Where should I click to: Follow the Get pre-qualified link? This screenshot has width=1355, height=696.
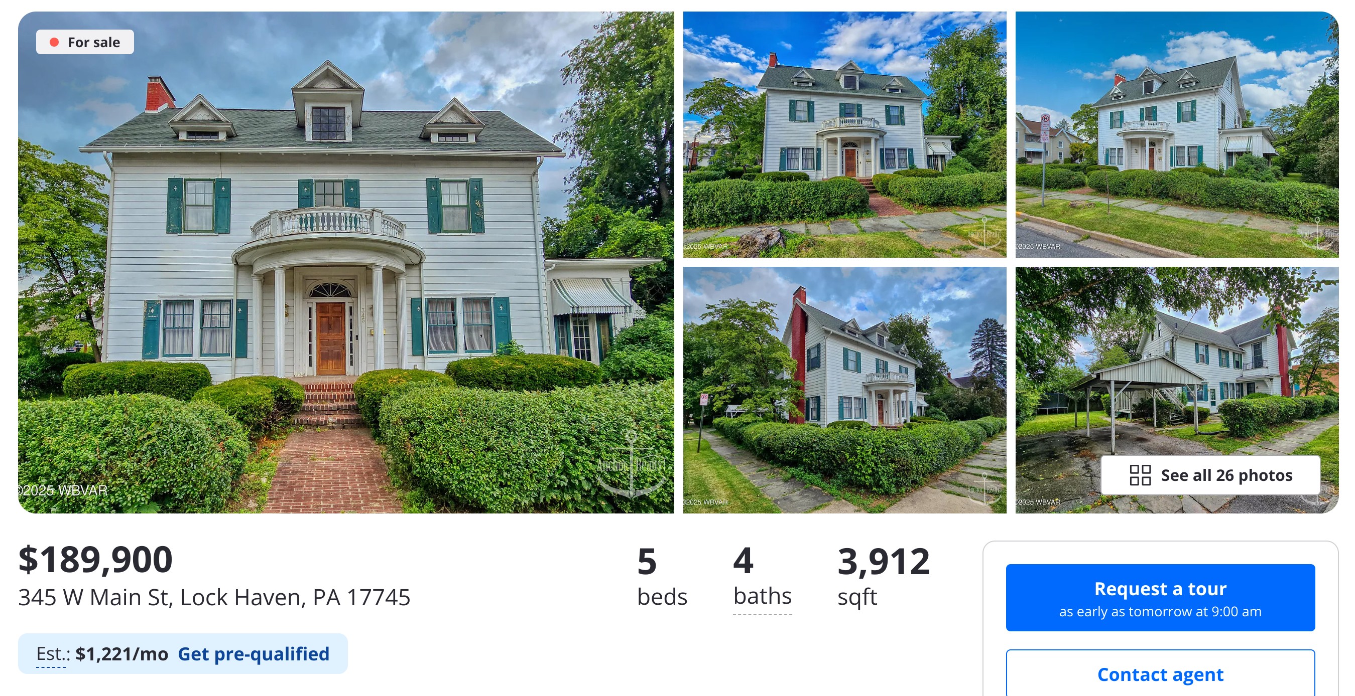coord(254,653)
